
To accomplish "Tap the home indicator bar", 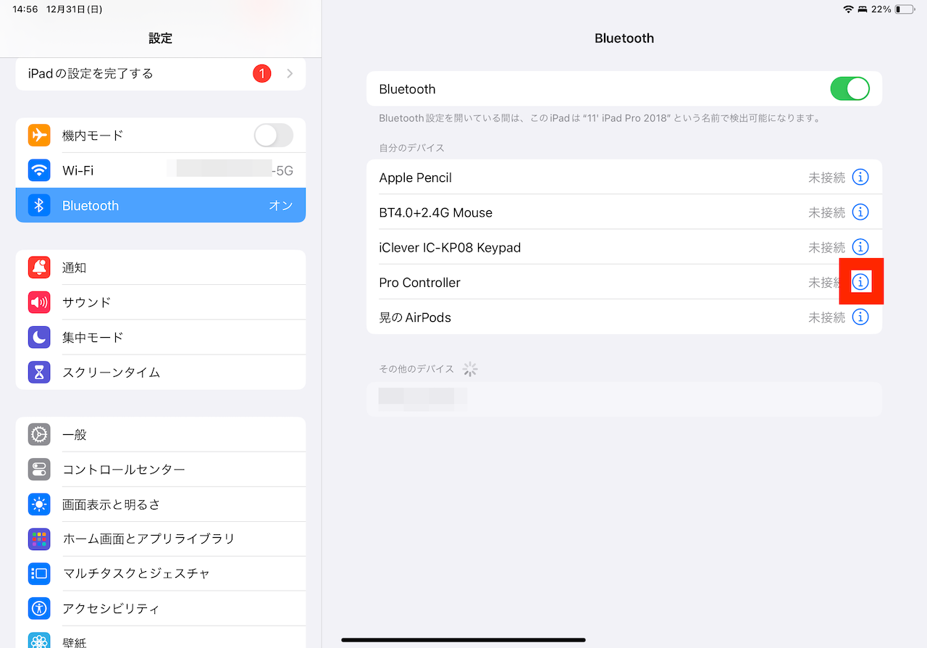I will [x=463, y=640].
